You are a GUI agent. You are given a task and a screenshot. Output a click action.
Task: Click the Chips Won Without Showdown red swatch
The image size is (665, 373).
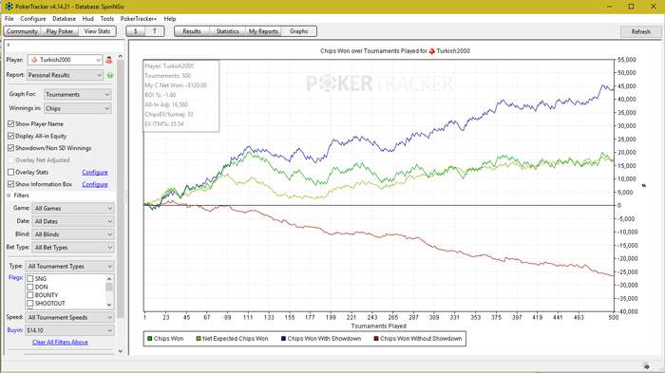pyautogui.click(x=376, y=339)
